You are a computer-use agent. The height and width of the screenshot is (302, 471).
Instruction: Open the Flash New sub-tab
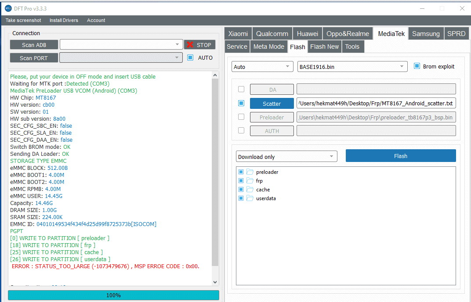point(324,47)
